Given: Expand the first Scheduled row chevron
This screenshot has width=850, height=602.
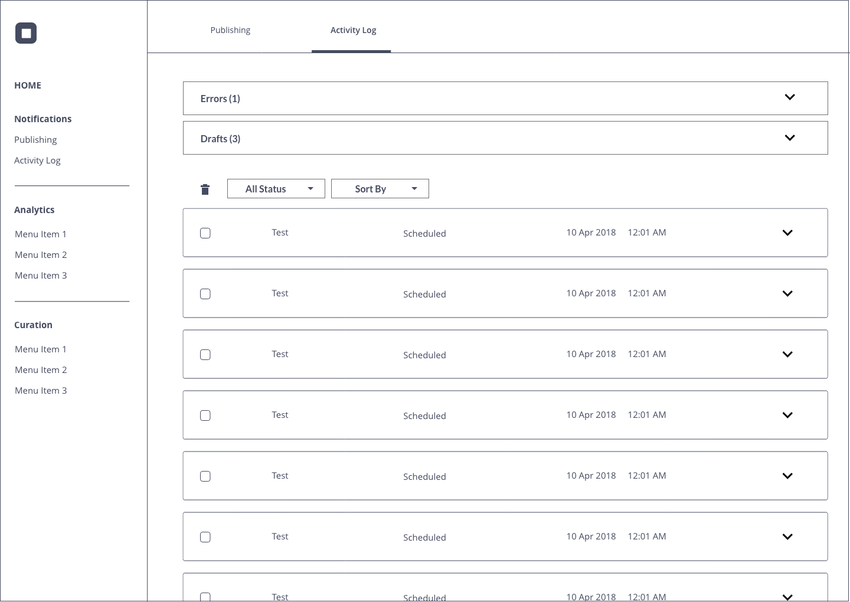Looking at the screenshot, I should tap(787, 233).
